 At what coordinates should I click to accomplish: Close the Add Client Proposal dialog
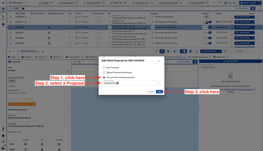point(159,61)
